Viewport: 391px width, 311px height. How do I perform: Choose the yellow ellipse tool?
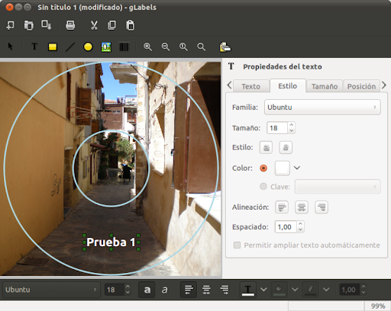(88, 47)
